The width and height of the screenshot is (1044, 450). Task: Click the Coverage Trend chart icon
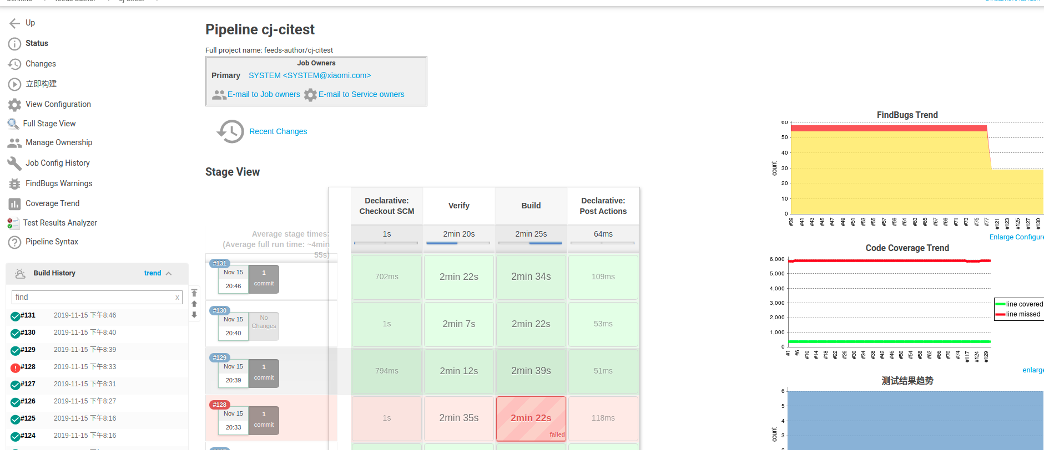(x=15, y=204)
